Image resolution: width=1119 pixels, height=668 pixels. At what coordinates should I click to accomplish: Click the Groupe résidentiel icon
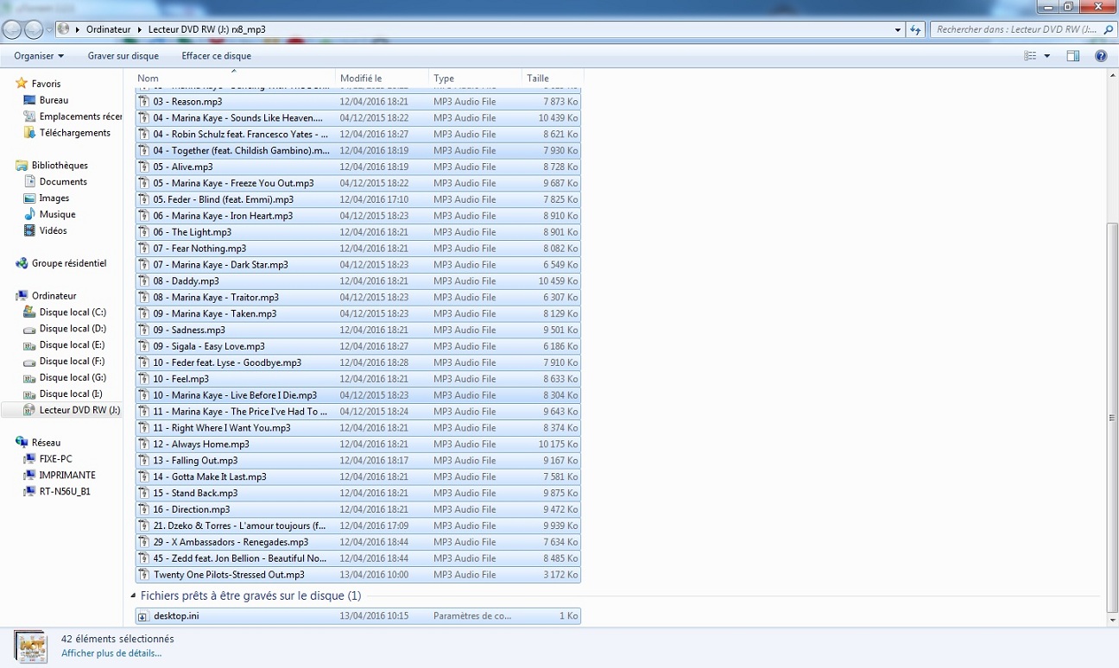pos(22,263)
